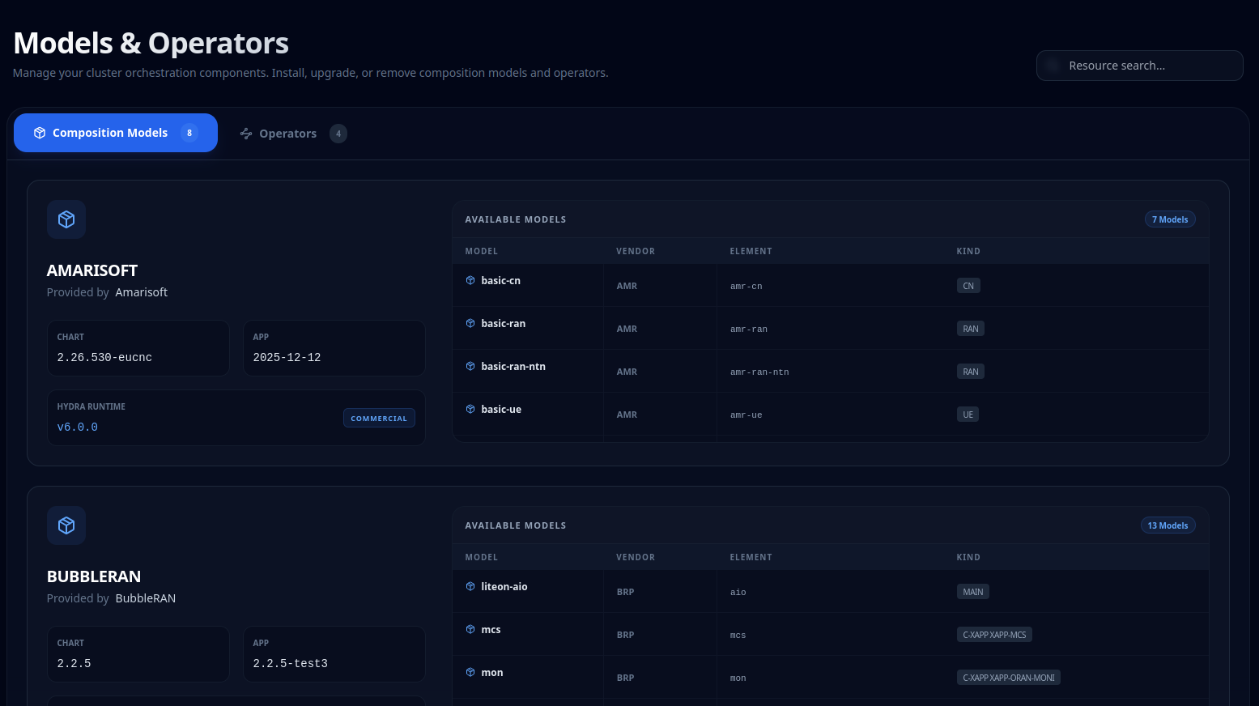Click the cube icon beside mon
Screen dimensions: 1259x706
pyautogui.click(x=470, y=672)
